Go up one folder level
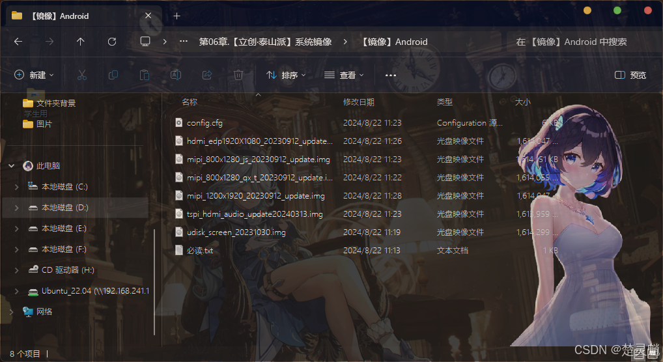 (x=80, y=42)
